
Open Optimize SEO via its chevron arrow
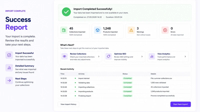pyautogui.click(x=142, y=56)
